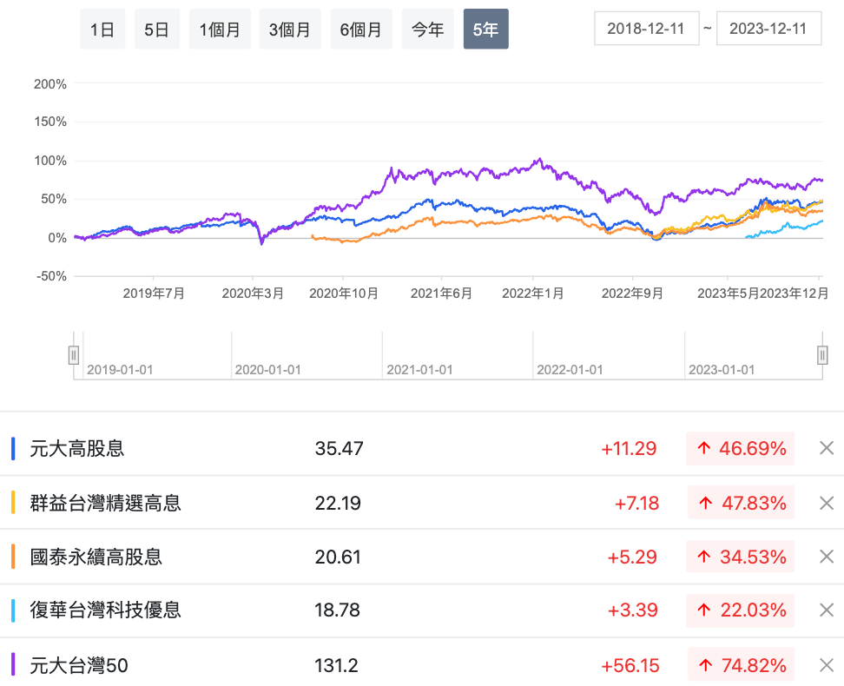Click the 22.03% gain badge
Viewport: 844px width, 686px height.
740,610
